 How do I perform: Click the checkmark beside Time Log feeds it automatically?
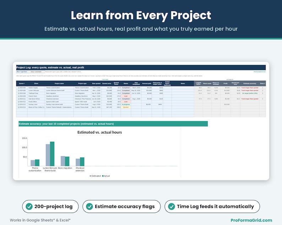pyautogui.click(x=172, y=207)
